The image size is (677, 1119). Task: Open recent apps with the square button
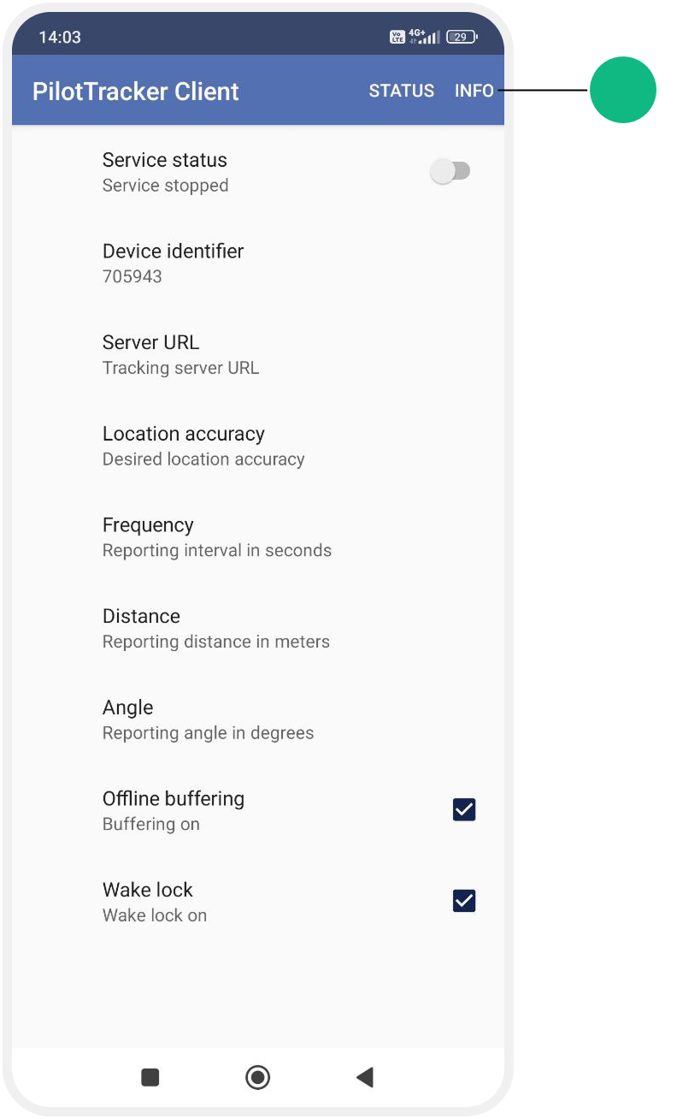pos(150,1077)
